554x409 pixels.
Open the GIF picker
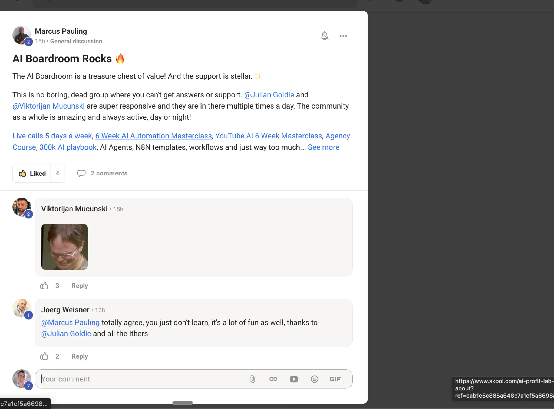click(x=335, y=379)
